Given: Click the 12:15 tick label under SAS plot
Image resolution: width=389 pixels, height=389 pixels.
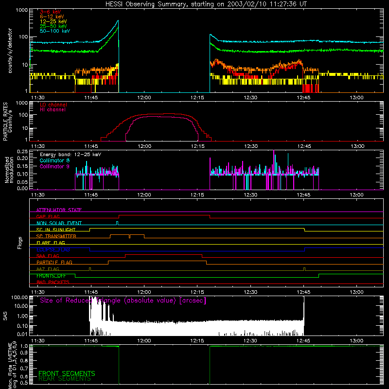Looking at the screenshot, I should pyautogui.click(x=197, y=341).
